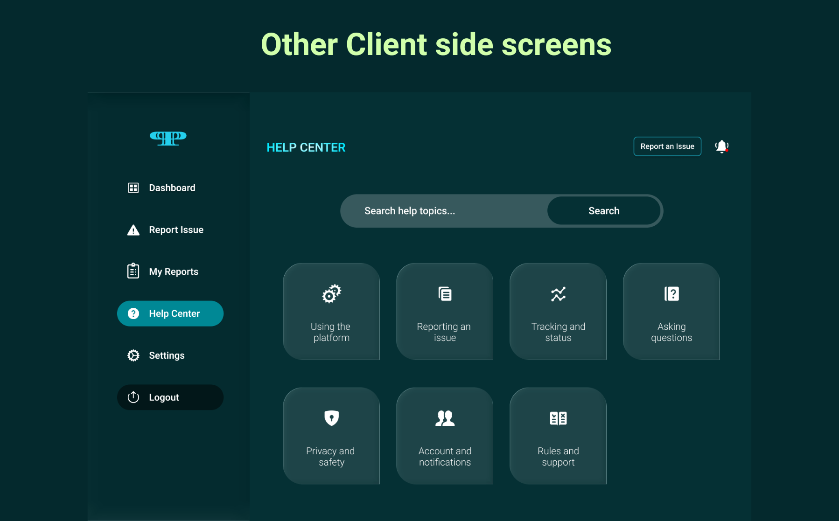Open the Using the platform topic label
The image size is (839, 521).
click(x=331, y=332)
